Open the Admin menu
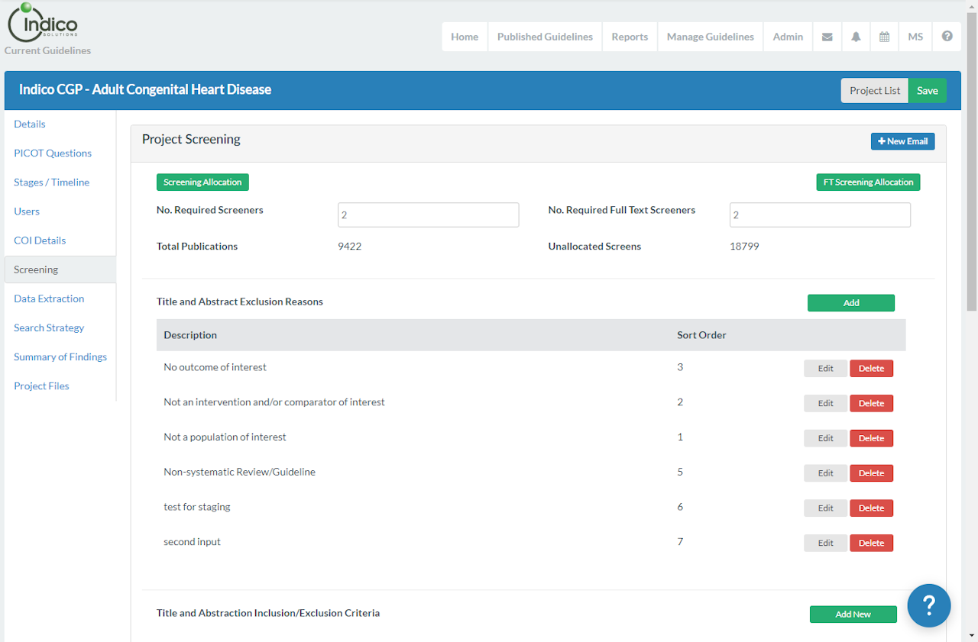The height and width of the screenshot is (642, 978). pos(788,37)
